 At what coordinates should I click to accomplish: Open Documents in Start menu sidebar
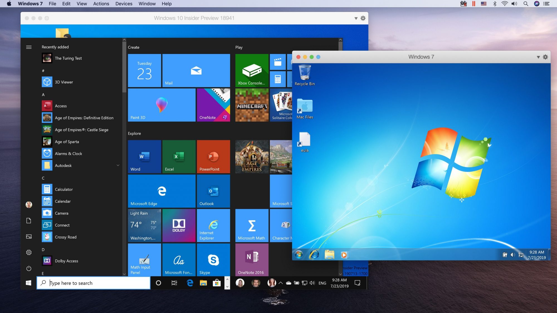pos(29,221)
